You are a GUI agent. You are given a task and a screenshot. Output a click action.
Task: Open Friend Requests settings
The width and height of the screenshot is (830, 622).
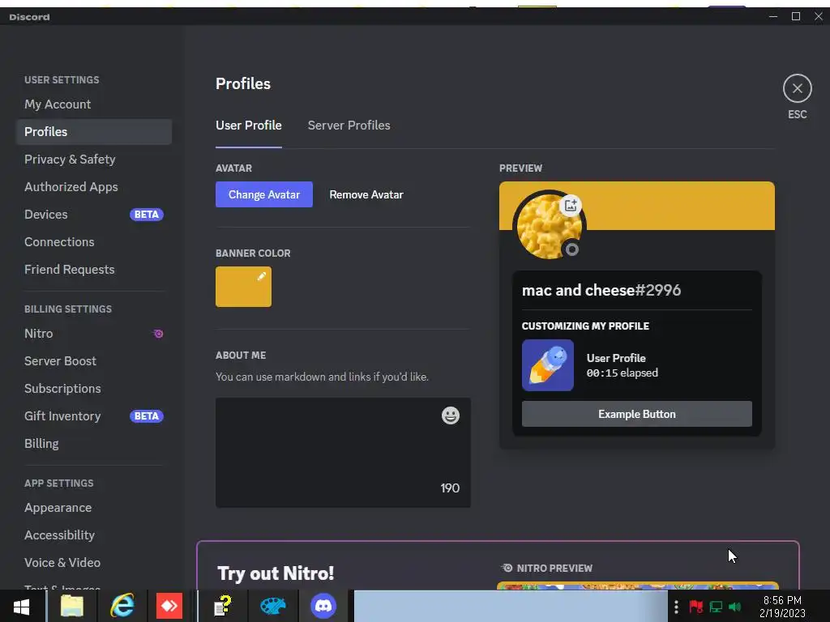[94, 269]
